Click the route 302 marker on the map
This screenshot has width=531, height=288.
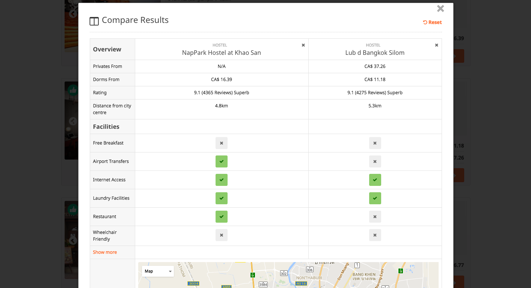pyautogui.click(x=284, y=273)
